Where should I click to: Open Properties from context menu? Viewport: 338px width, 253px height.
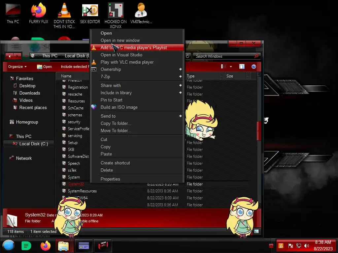tap(137, 179)
